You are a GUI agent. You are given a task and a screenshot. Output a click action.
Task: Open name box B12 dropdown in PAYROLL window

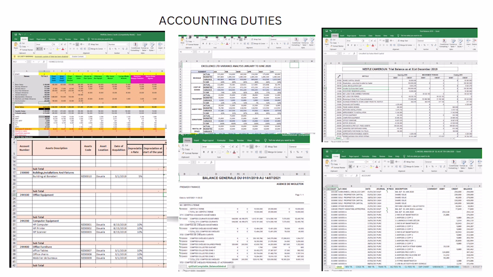pos(20,62)
